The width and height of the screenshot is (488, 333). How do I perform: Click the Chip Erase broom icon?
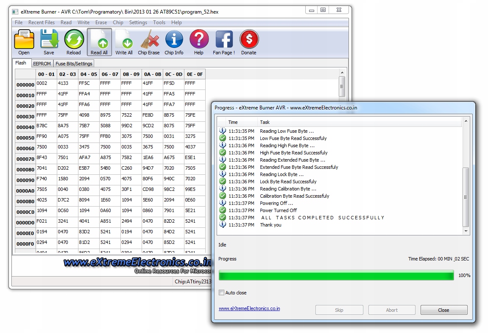tap(149, 41)
